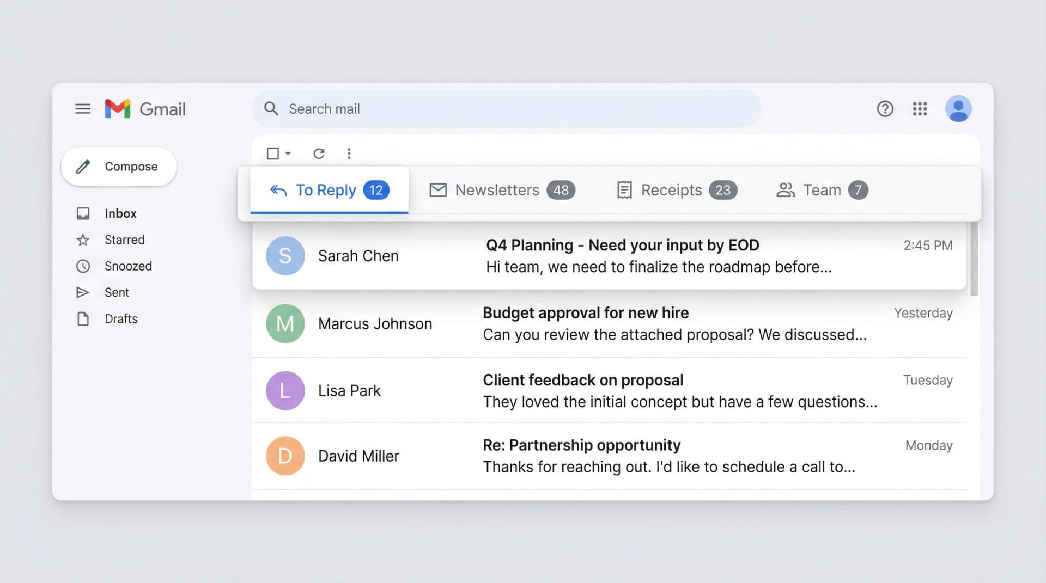1046x583 pixels.
Task: Open the main menu hamburger icon
Action: [x=83, y=109]
